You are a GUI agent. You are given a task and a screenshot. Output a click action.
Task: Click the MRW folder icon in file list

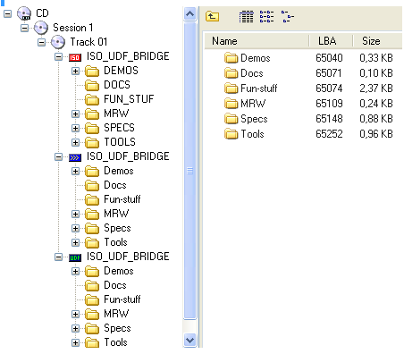(x=231, y=104)
